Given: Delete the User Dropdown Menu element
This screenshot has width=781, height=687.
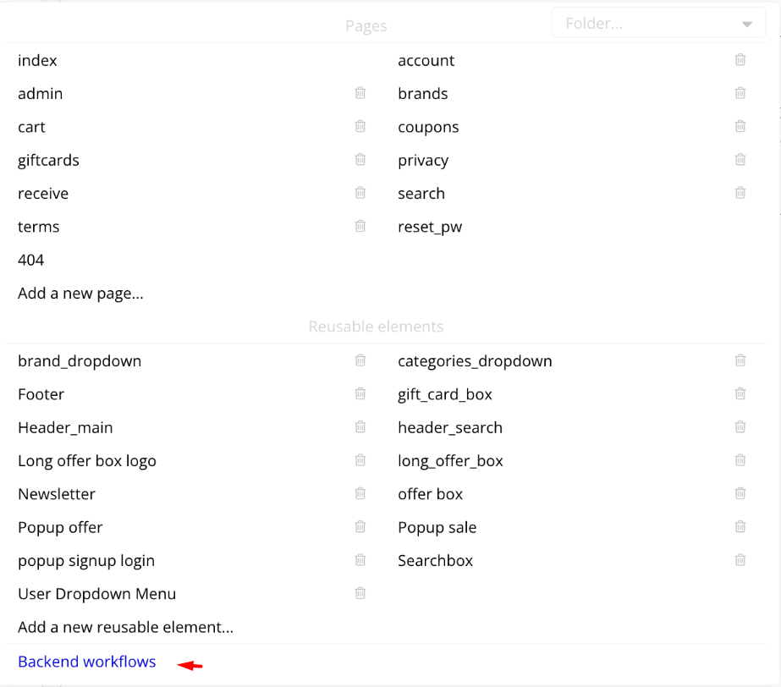Looking at the screenshot, I should pos(360,593).
